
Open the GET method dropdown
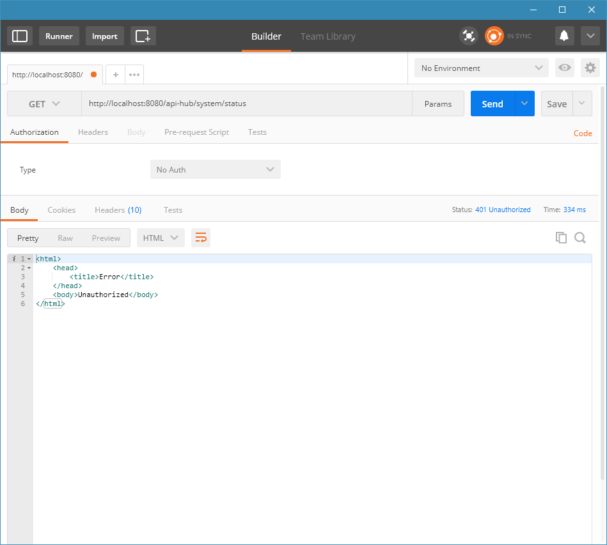pyautogui.click(x=44, y=104)
